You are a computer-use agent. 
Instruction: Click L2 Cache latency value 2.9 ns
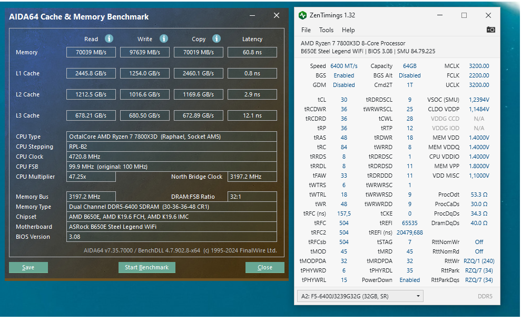pos(252,94)
